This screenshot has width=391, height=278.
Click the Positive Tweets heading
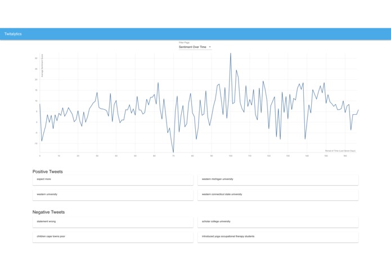tap(48, 172)
